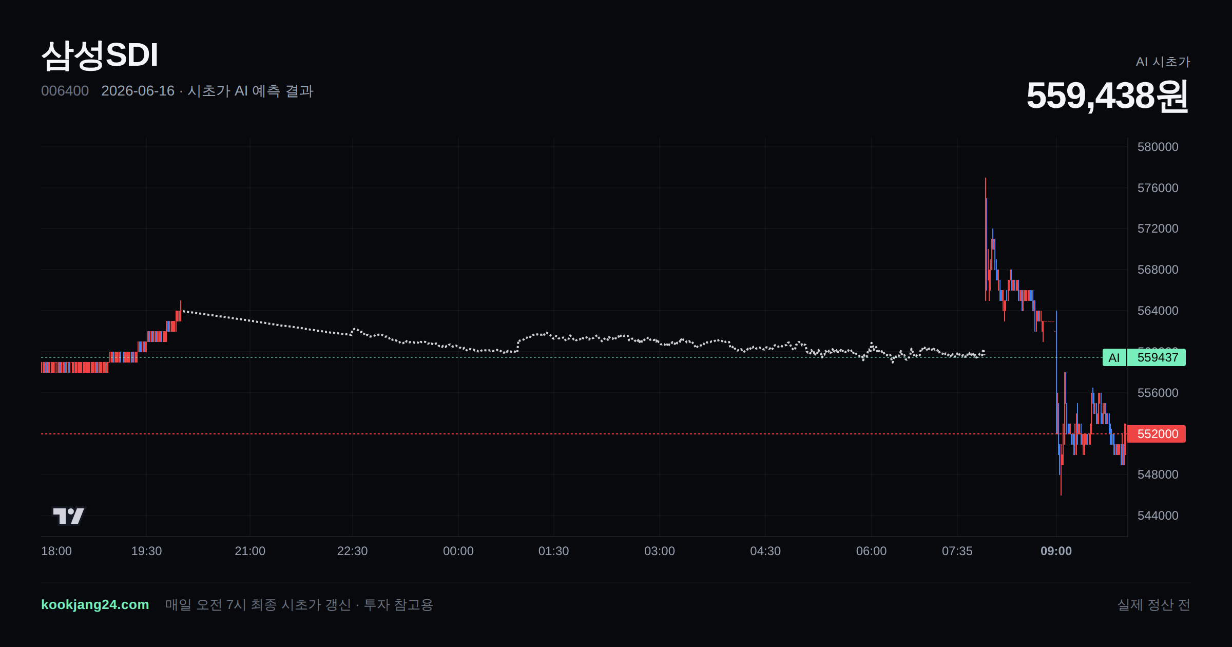This screenshot has height=647, width=1232.
Task: Select the 07:35 time axis label
Action: point(957,551)
